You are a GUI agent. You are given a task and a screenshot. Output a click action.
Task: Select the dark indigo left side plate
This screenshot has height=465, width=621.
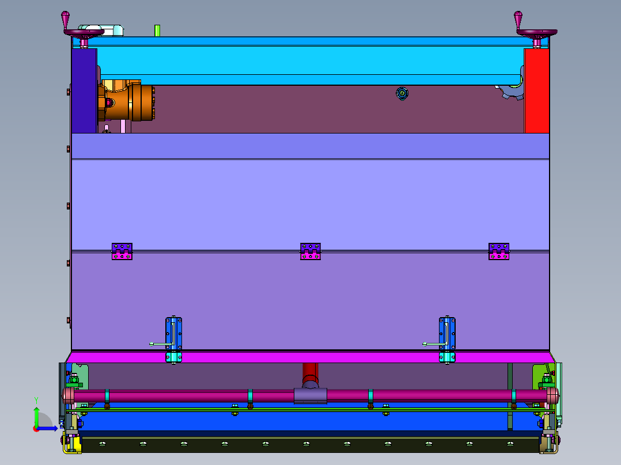pyautogui.click(x=84, y=90)
